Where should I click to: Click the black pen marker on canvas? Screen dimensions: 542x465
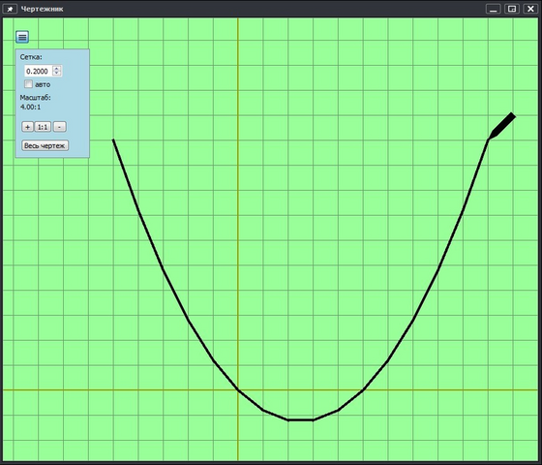(x=502, y=126)
